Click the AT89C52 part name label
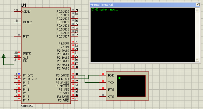The height and width of the screenshot is (109, 203). pyautogui.click(x=27, y=106)
